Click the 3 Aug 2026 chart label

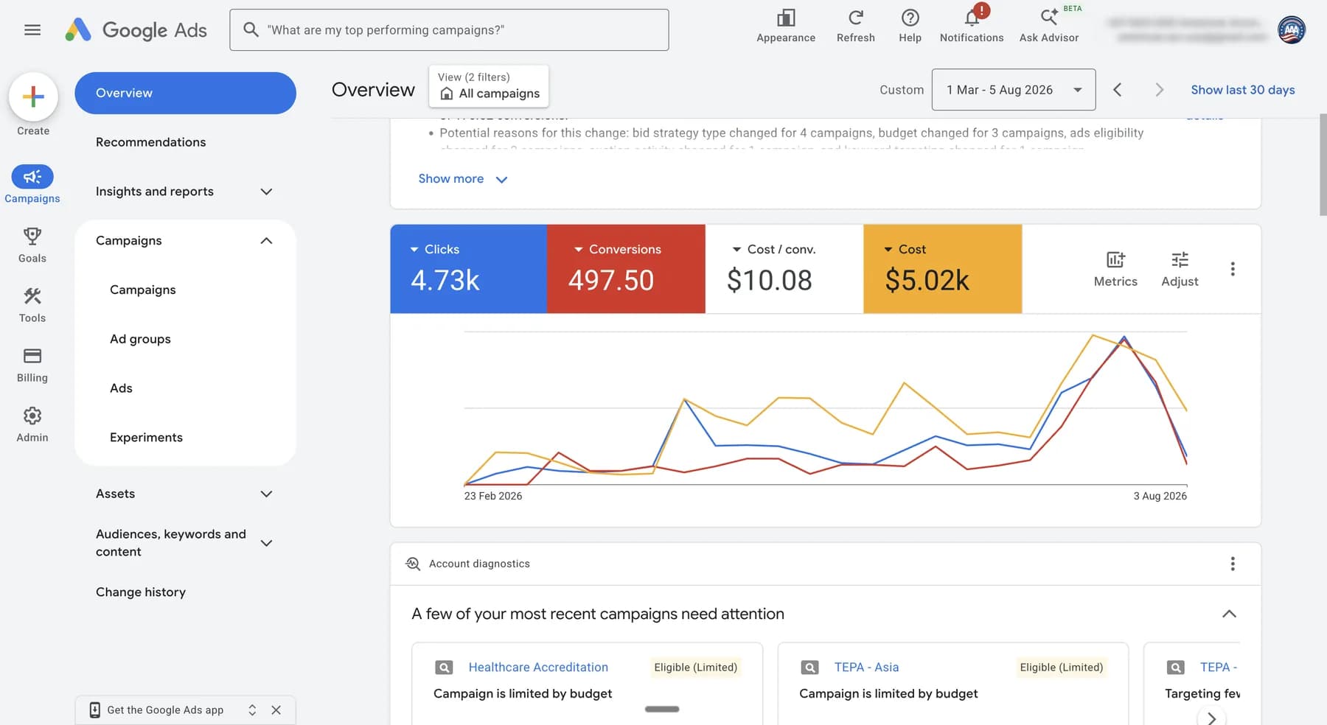1160,496
